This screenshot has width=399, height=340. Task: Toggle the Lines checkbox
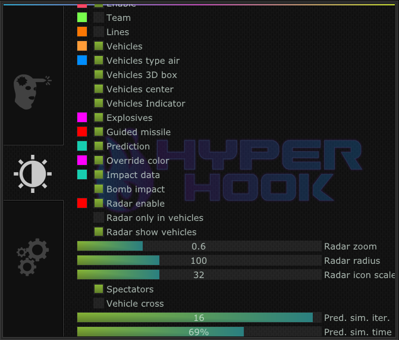pyautogui.click(x=99, y=32)
